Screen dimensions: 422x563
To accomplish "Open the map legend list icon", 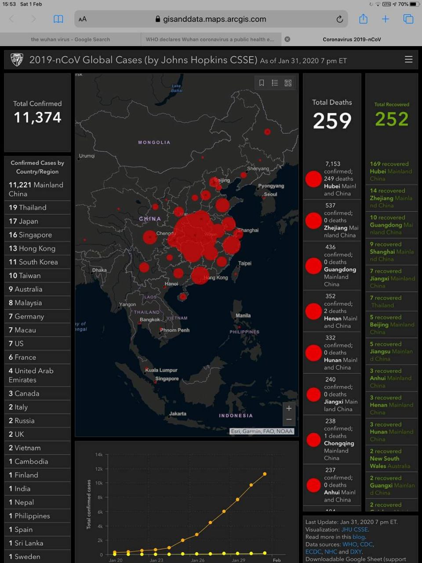I will pyautogui.click(x=275, y=83).
